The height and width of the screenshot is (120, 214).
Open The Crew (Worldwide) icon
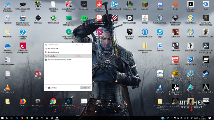206,60
